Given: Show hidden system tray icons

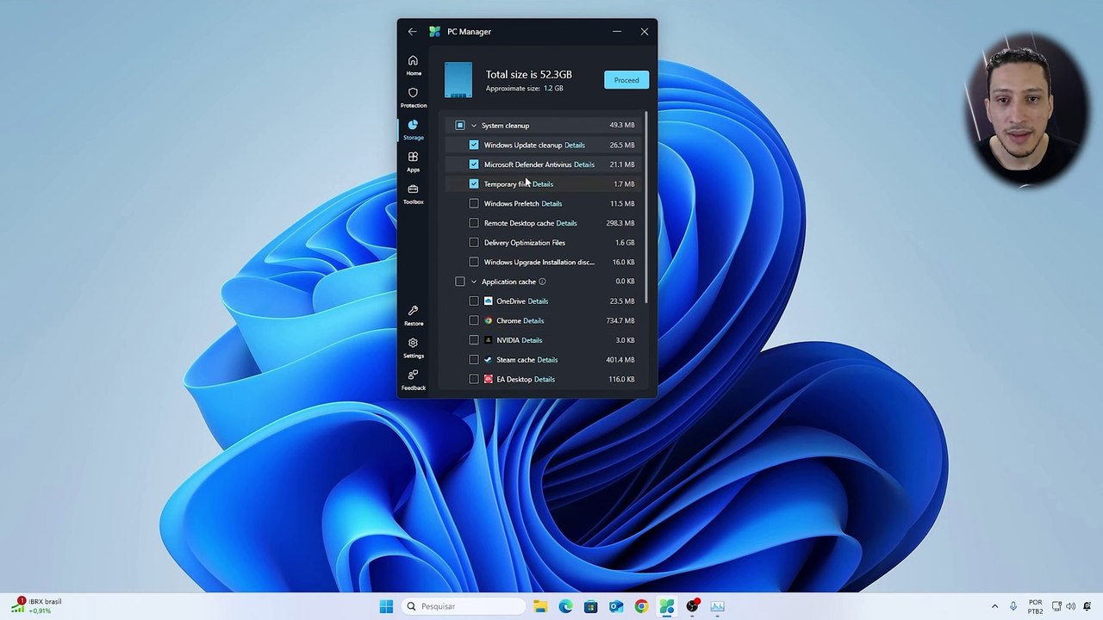Looking at the screenshot, I should click(994, 606).
